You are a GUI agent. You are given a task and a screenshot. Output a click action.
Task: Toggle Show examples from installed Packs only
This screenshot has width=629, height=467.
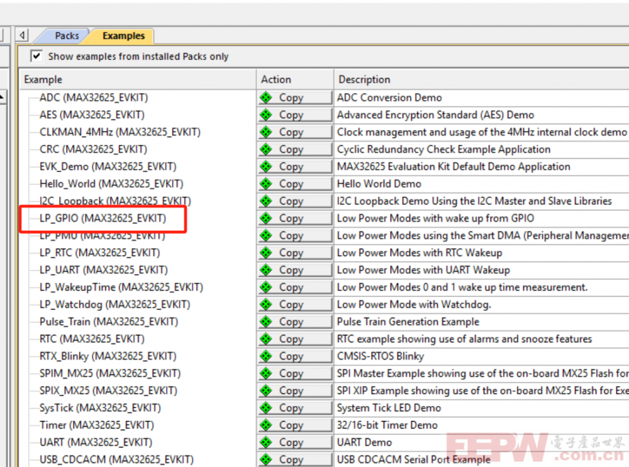(36, 56)
